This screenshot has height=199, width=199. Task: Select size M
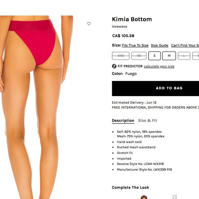click(x=169, y=56)
